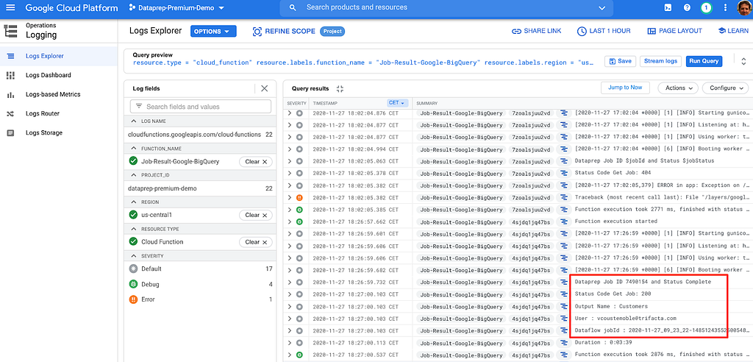The width and height of the screenshot is (753, 362).
Task: Save the current query
Action: pos(620,61)
